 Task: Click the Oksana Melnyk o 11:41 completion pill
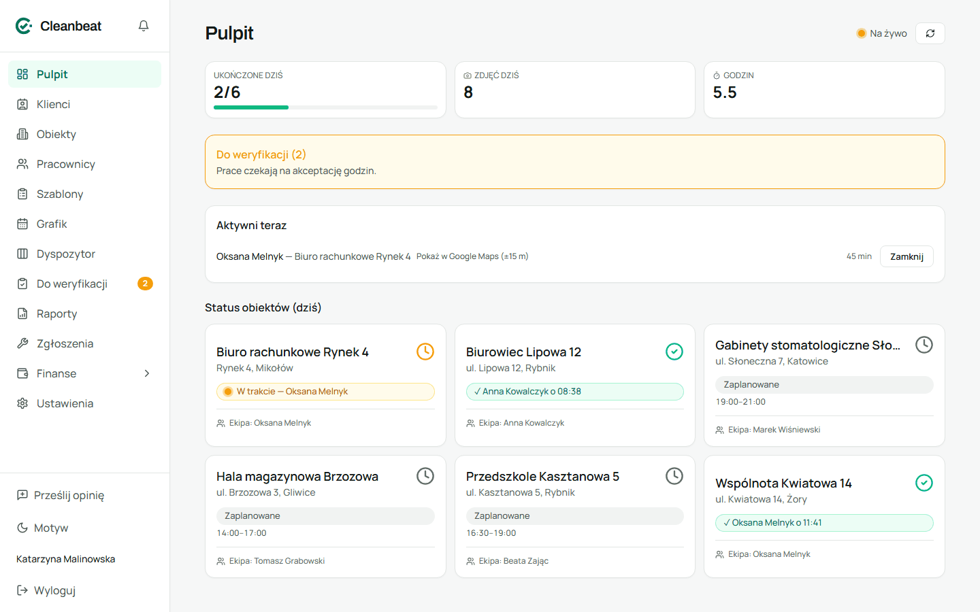tap(824, 523)
